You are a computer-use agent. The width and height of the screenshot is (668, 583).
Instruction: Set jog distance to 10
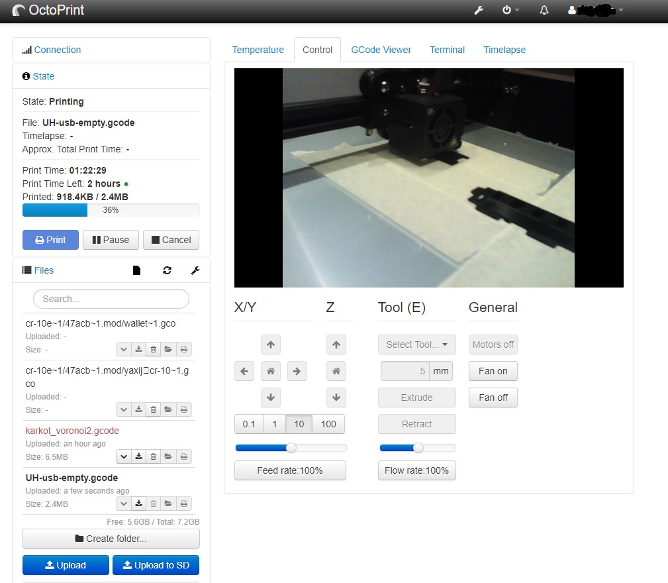point(299,424)
